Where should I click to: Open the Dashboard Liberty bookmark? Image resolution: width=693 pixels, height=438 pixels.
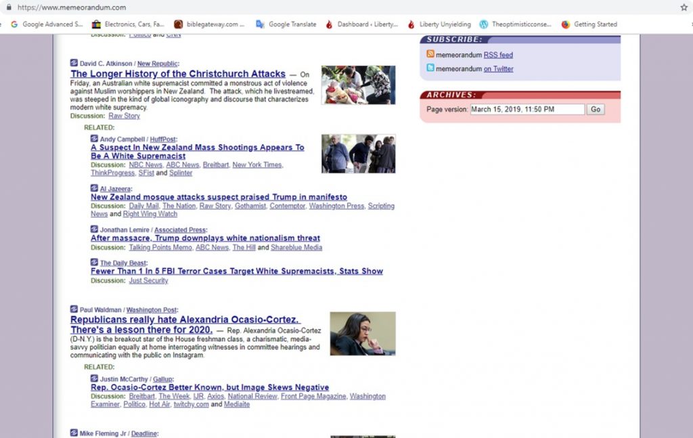click(361, 24)
